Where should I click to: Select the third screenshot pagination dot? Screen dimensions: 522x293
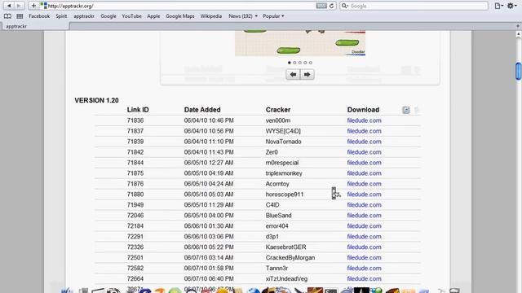pos(300,63)
